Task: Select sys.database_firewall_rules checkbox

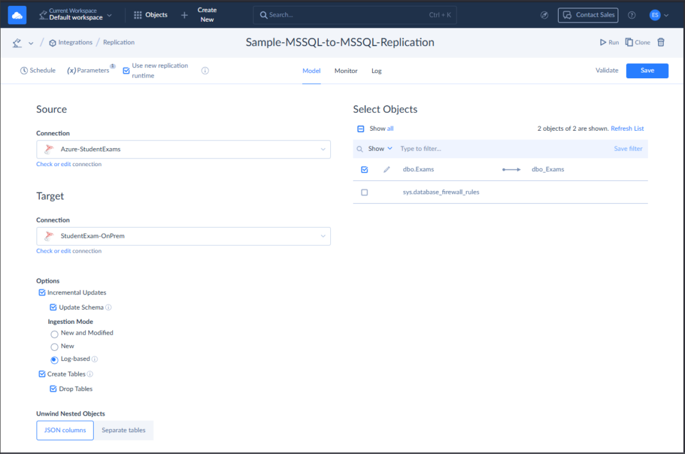Action: pyautogui.click(x=364, y=192)
